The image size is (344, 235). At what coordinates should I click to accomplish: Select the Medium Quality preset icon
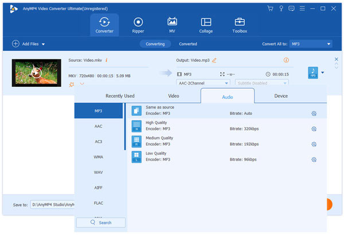136,142
